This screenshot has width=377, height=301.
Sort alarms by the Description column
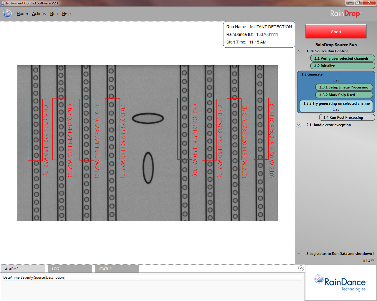[x=55, y=277]
